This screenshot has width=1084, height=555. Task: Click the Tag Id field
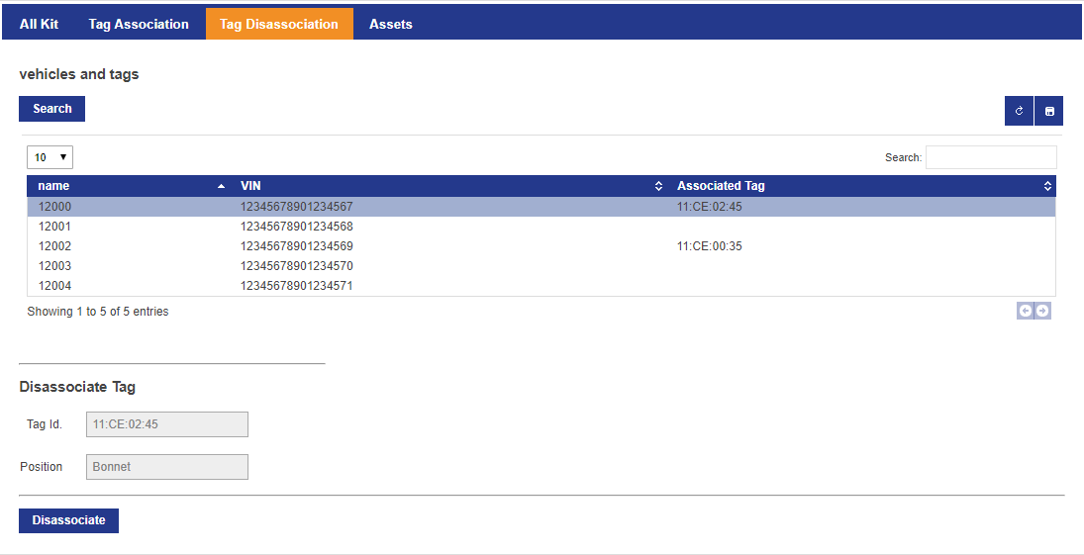(166, 424)
